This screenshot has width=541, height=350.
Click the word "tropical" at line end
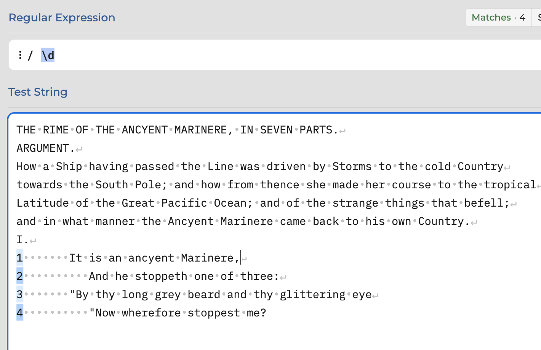[510, 185]
